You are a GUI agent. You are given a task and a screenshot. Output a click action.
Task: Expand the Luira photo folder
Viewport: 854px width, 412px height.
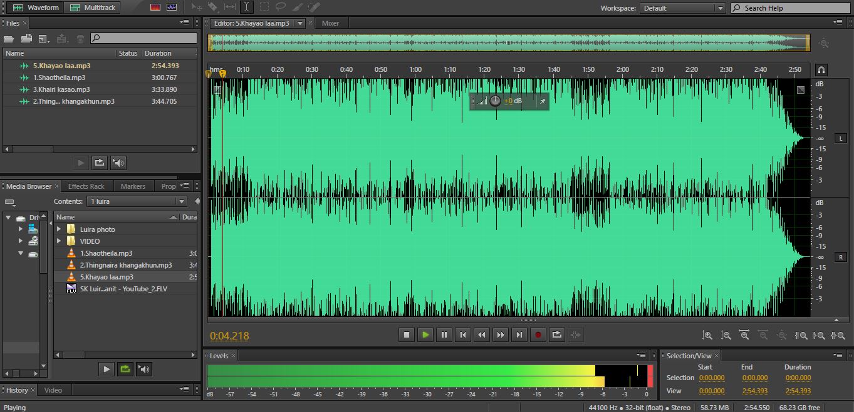coord(60,229)
